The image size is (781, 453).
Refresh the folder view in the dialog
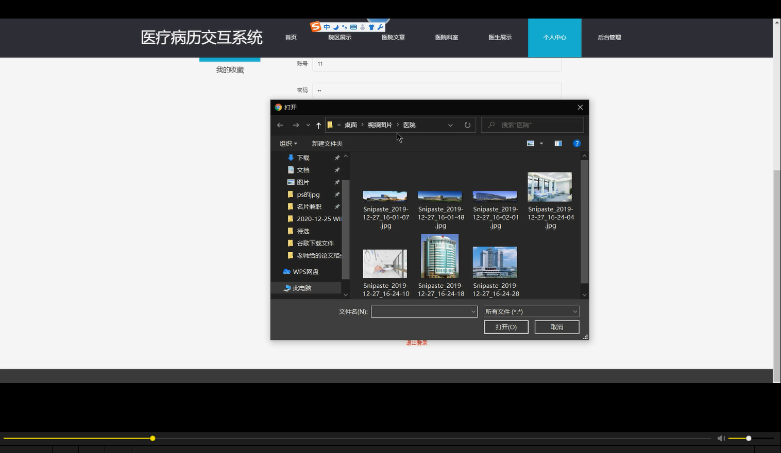[467, 125]
